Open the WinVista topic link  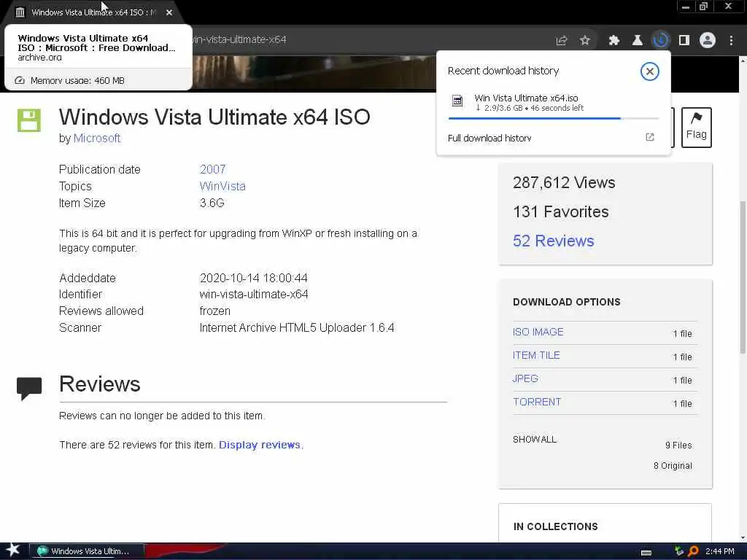coord(222,186)
